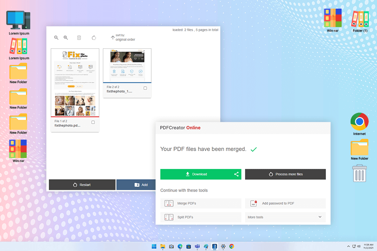377x251 pixels.
Task: Open the Windows Start menu
Action: click(x=154, y=246)
